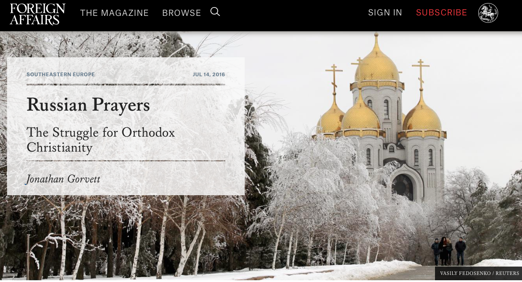Click the group of people walking
The height and width of the screenshot is (282, 522).
point(448,251)
